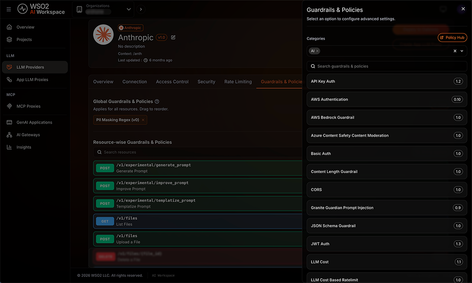Image resolution: width=472 pixels, height=283 pixels.
Task: Switch to the Access Control tab
Action: [x=172, y=82]
